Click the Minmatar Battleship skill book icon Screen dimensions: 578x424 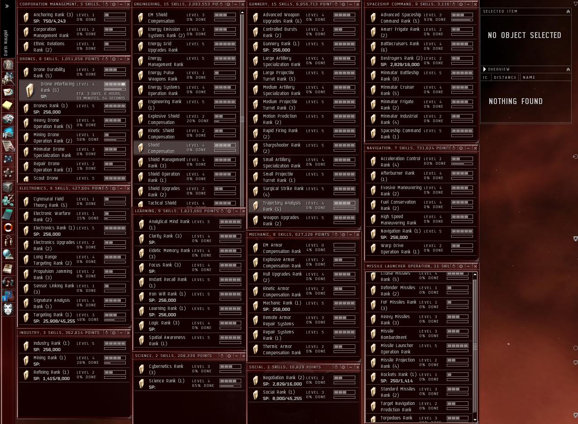(373, 76)
